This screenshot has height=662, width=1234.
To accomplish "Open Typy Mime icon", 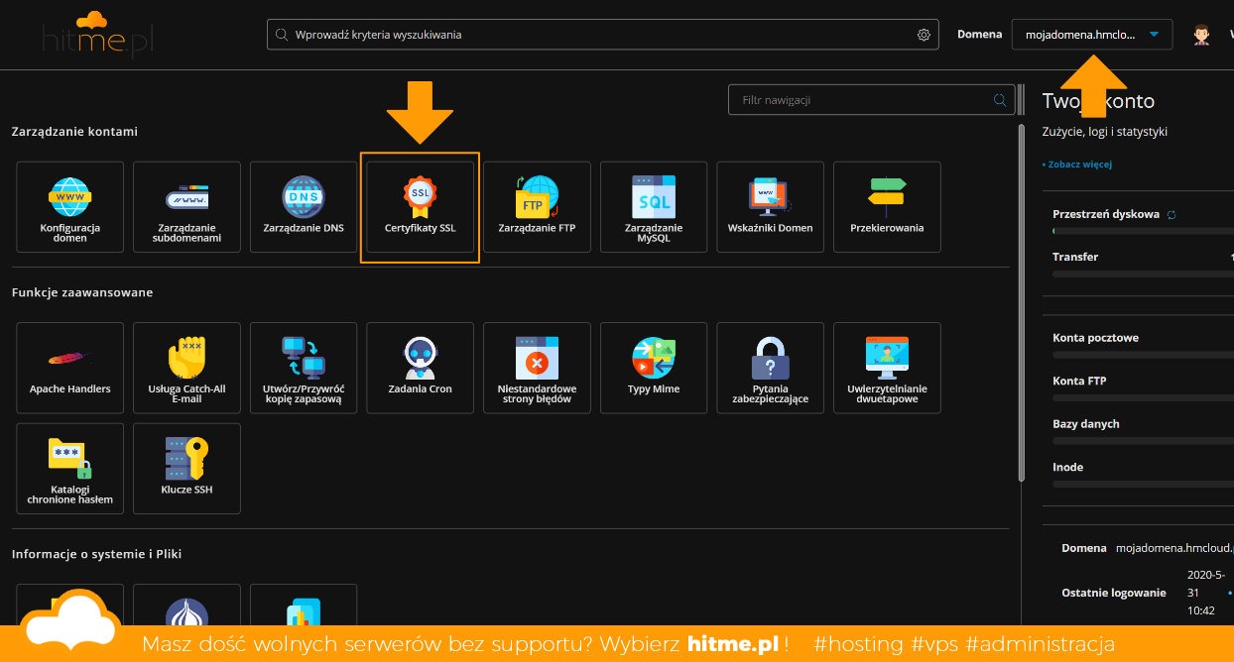I will coord(654,357).
